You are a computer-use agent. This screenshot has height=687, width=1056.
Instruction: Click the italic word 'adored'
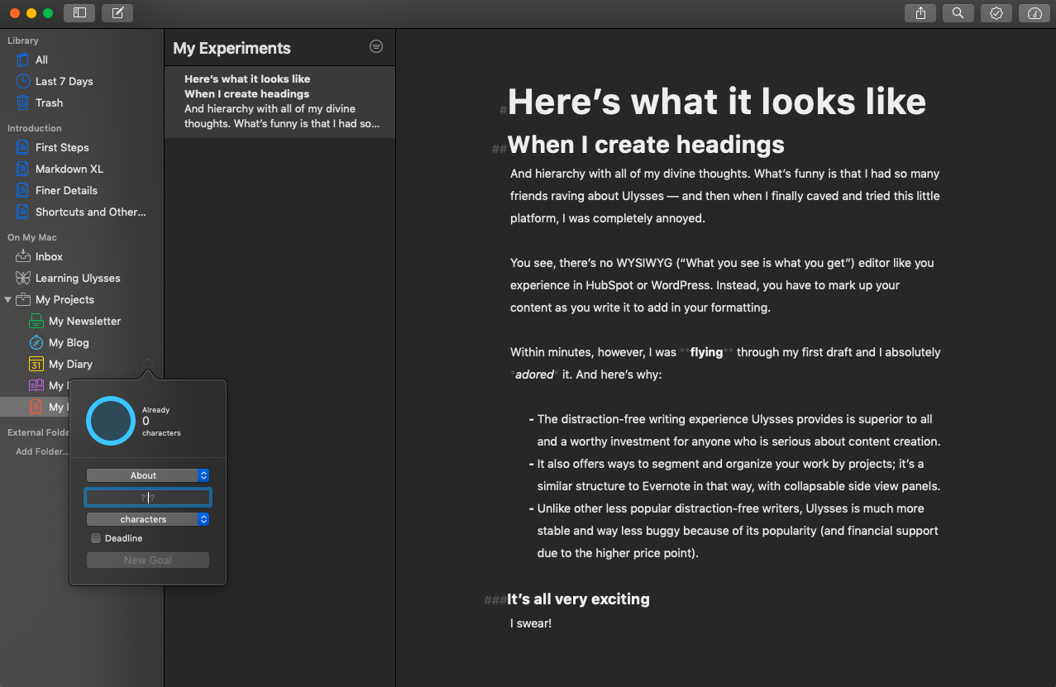[534, 375]
